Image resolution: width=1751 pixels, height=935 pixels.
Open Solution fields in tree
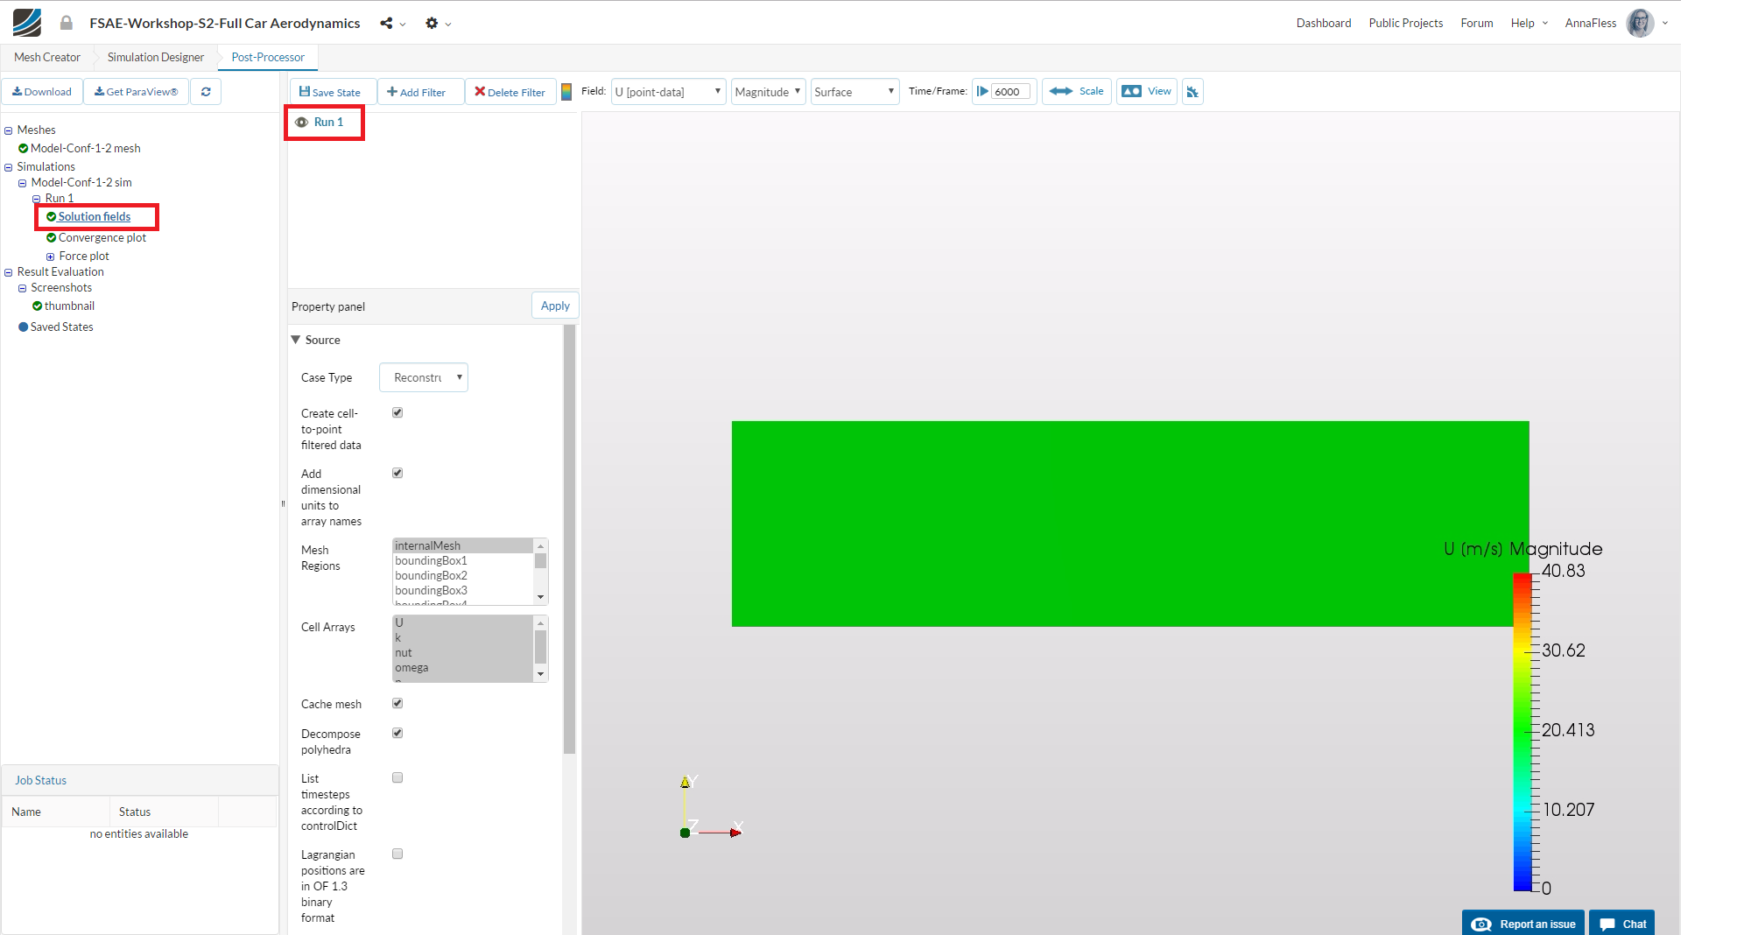(94, 216)
